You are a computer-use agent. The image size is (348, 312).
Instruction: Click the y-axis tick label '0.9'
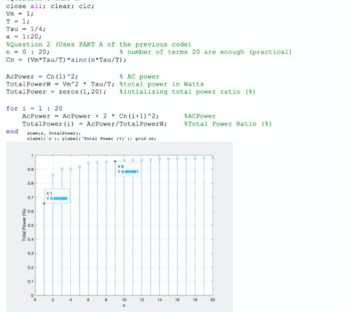coord(30,169)
